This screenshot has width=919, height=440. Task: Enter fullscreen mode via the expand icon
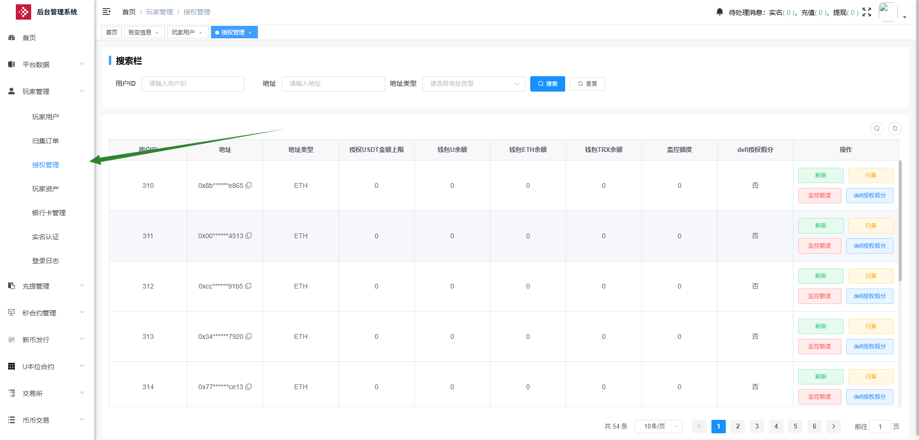coord(867,12)
